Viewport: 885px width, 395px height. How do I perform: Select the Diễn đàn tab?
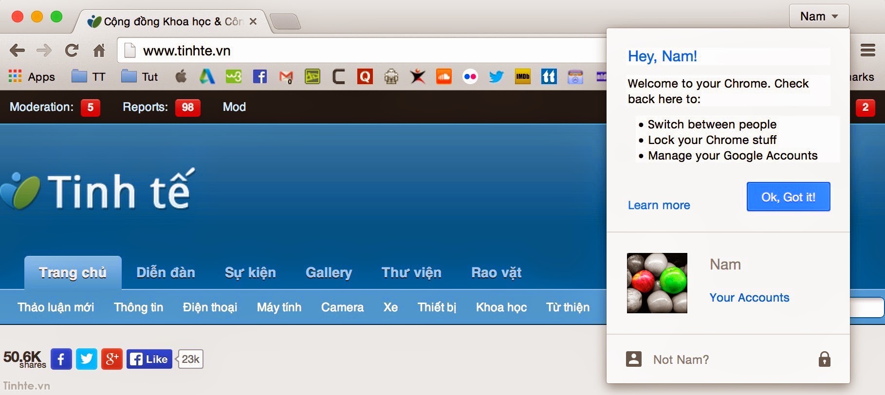[166, 272]
